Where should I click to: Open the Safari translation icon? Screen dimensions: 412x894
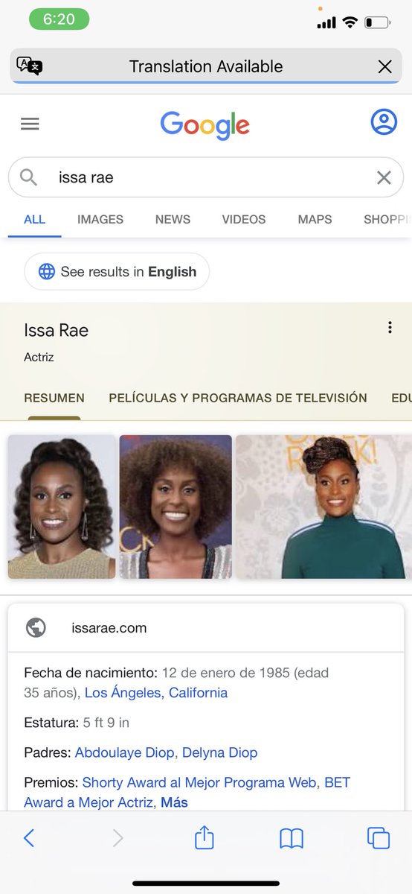click(x=30, y=66)
